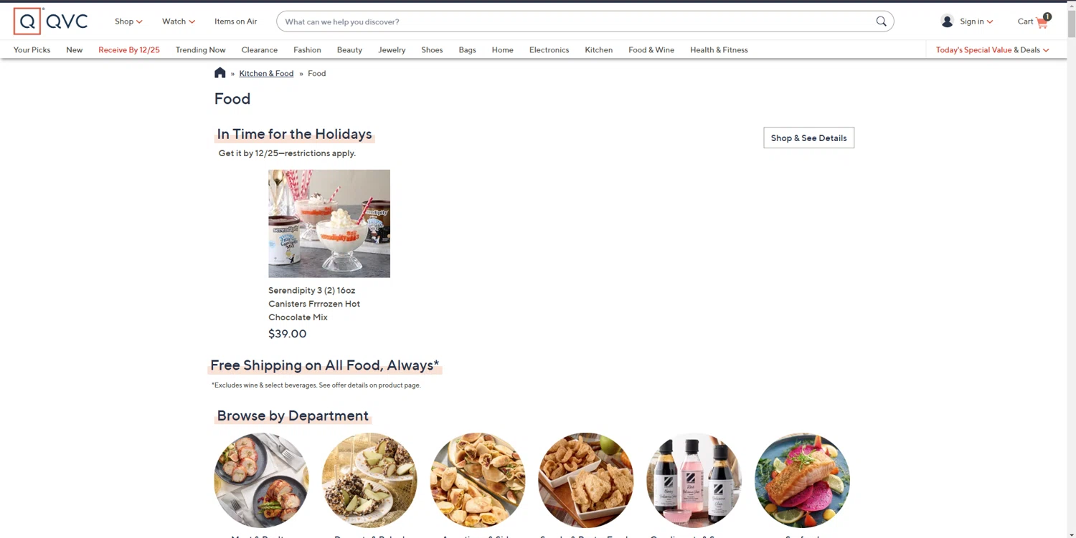The width and height of the screenshot is (1076, 538).
Task: Open the Clearance category
Action: 260,50
